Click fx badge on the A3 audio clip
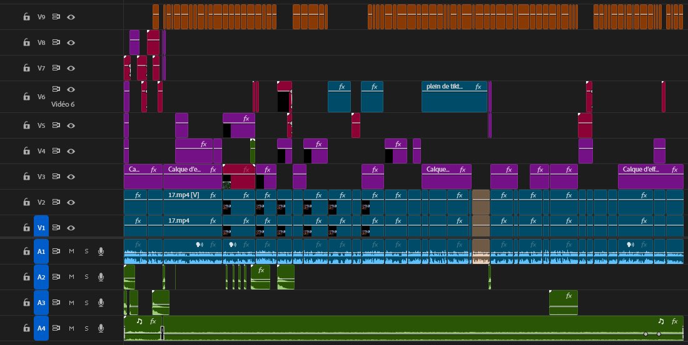The height and width of the screenshot is (345, 688). pos(569,296)
